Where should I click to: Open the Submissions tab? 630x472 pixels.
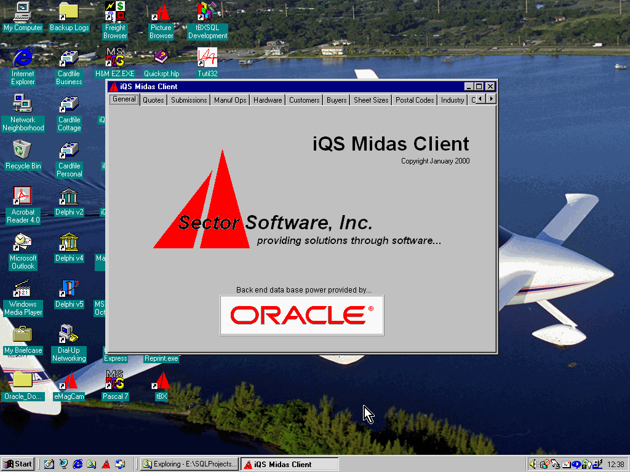click(189, 100)
